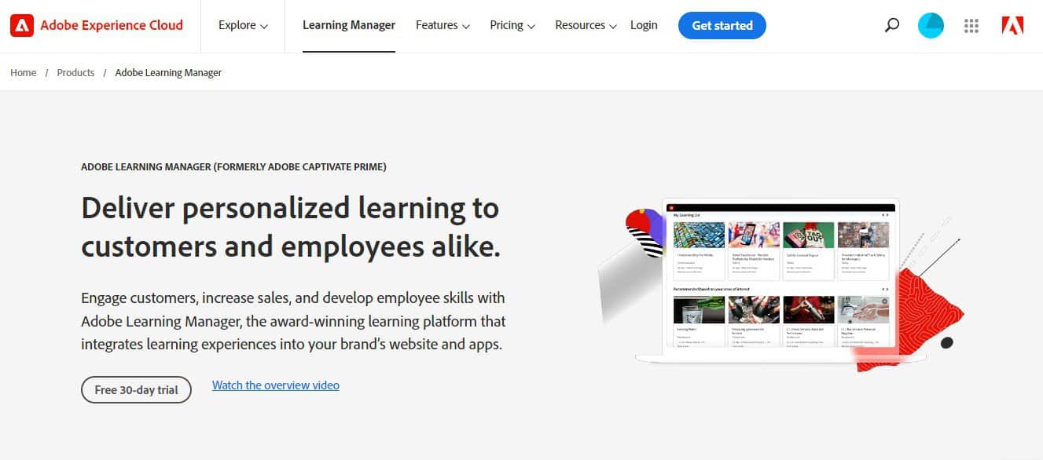Click the blue Get started button
This screenshot has height=460, width=1043.
[x=722, y=25]
